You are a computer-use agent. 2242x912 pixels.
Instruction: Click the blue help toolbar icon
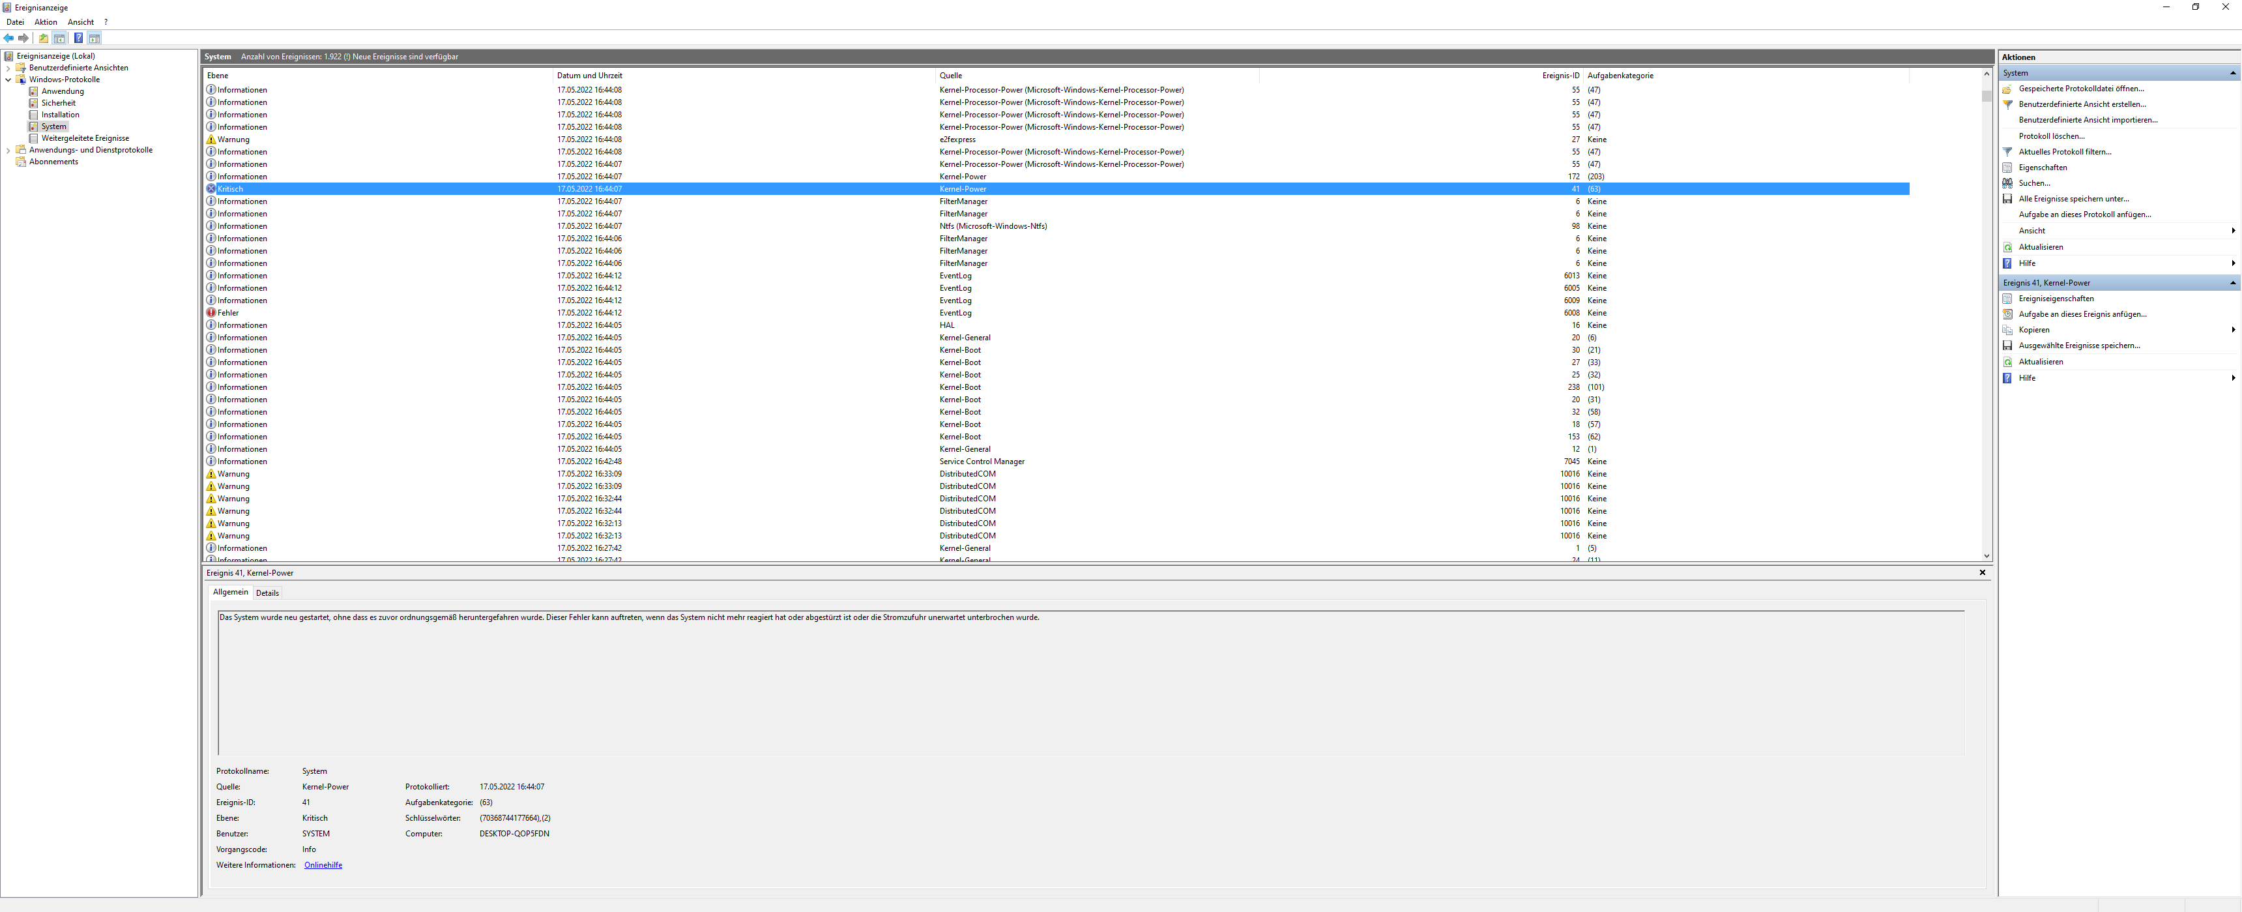click(x=78, y=38)
